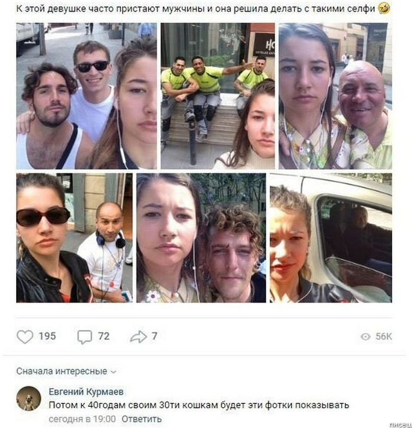Click the 195 likes counter

point(47,336)
